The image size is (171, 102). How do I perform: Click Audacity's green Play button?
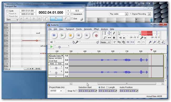pyautogui.click(x=62, y=35)
